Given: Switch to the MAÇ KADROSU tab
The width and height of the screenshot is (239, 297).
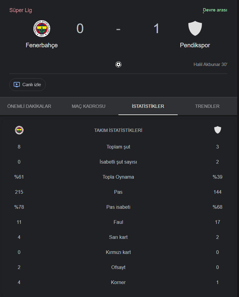Looking at the screenshot, I should (88, 106).
